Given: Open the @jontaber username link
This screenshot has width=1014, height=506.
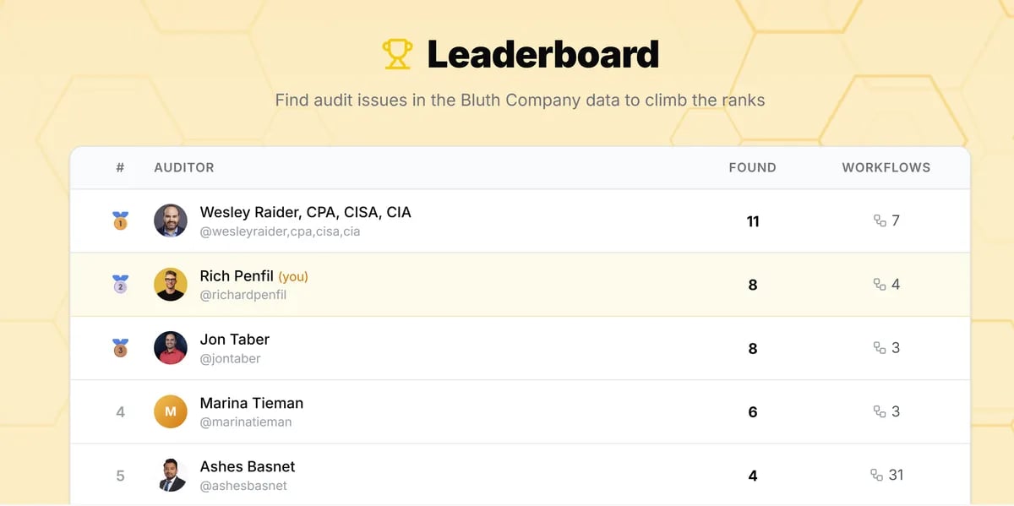Looking at the screenshot, I should click(229, 358).
